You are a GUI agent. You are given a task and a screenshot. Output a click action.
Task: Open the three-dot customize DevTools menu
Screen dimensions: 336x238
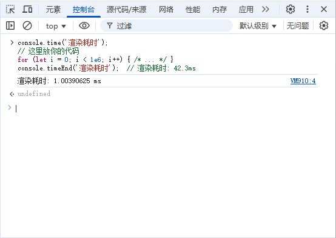coord(307,9)
